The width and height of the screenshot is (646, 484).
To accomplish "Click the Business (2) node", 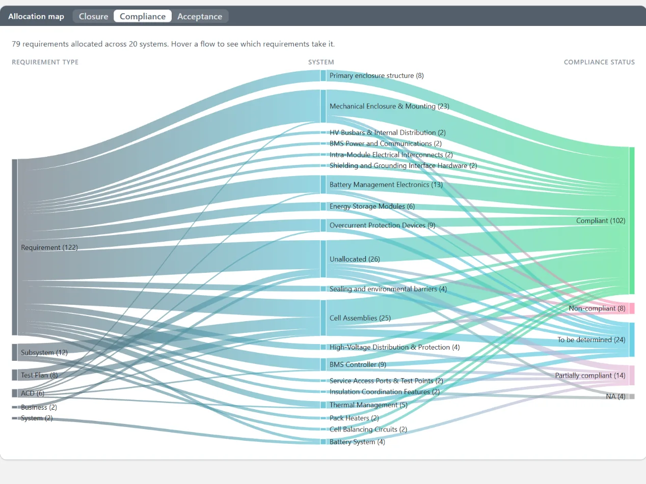I will pyautogui.click(x=39, y=407).
